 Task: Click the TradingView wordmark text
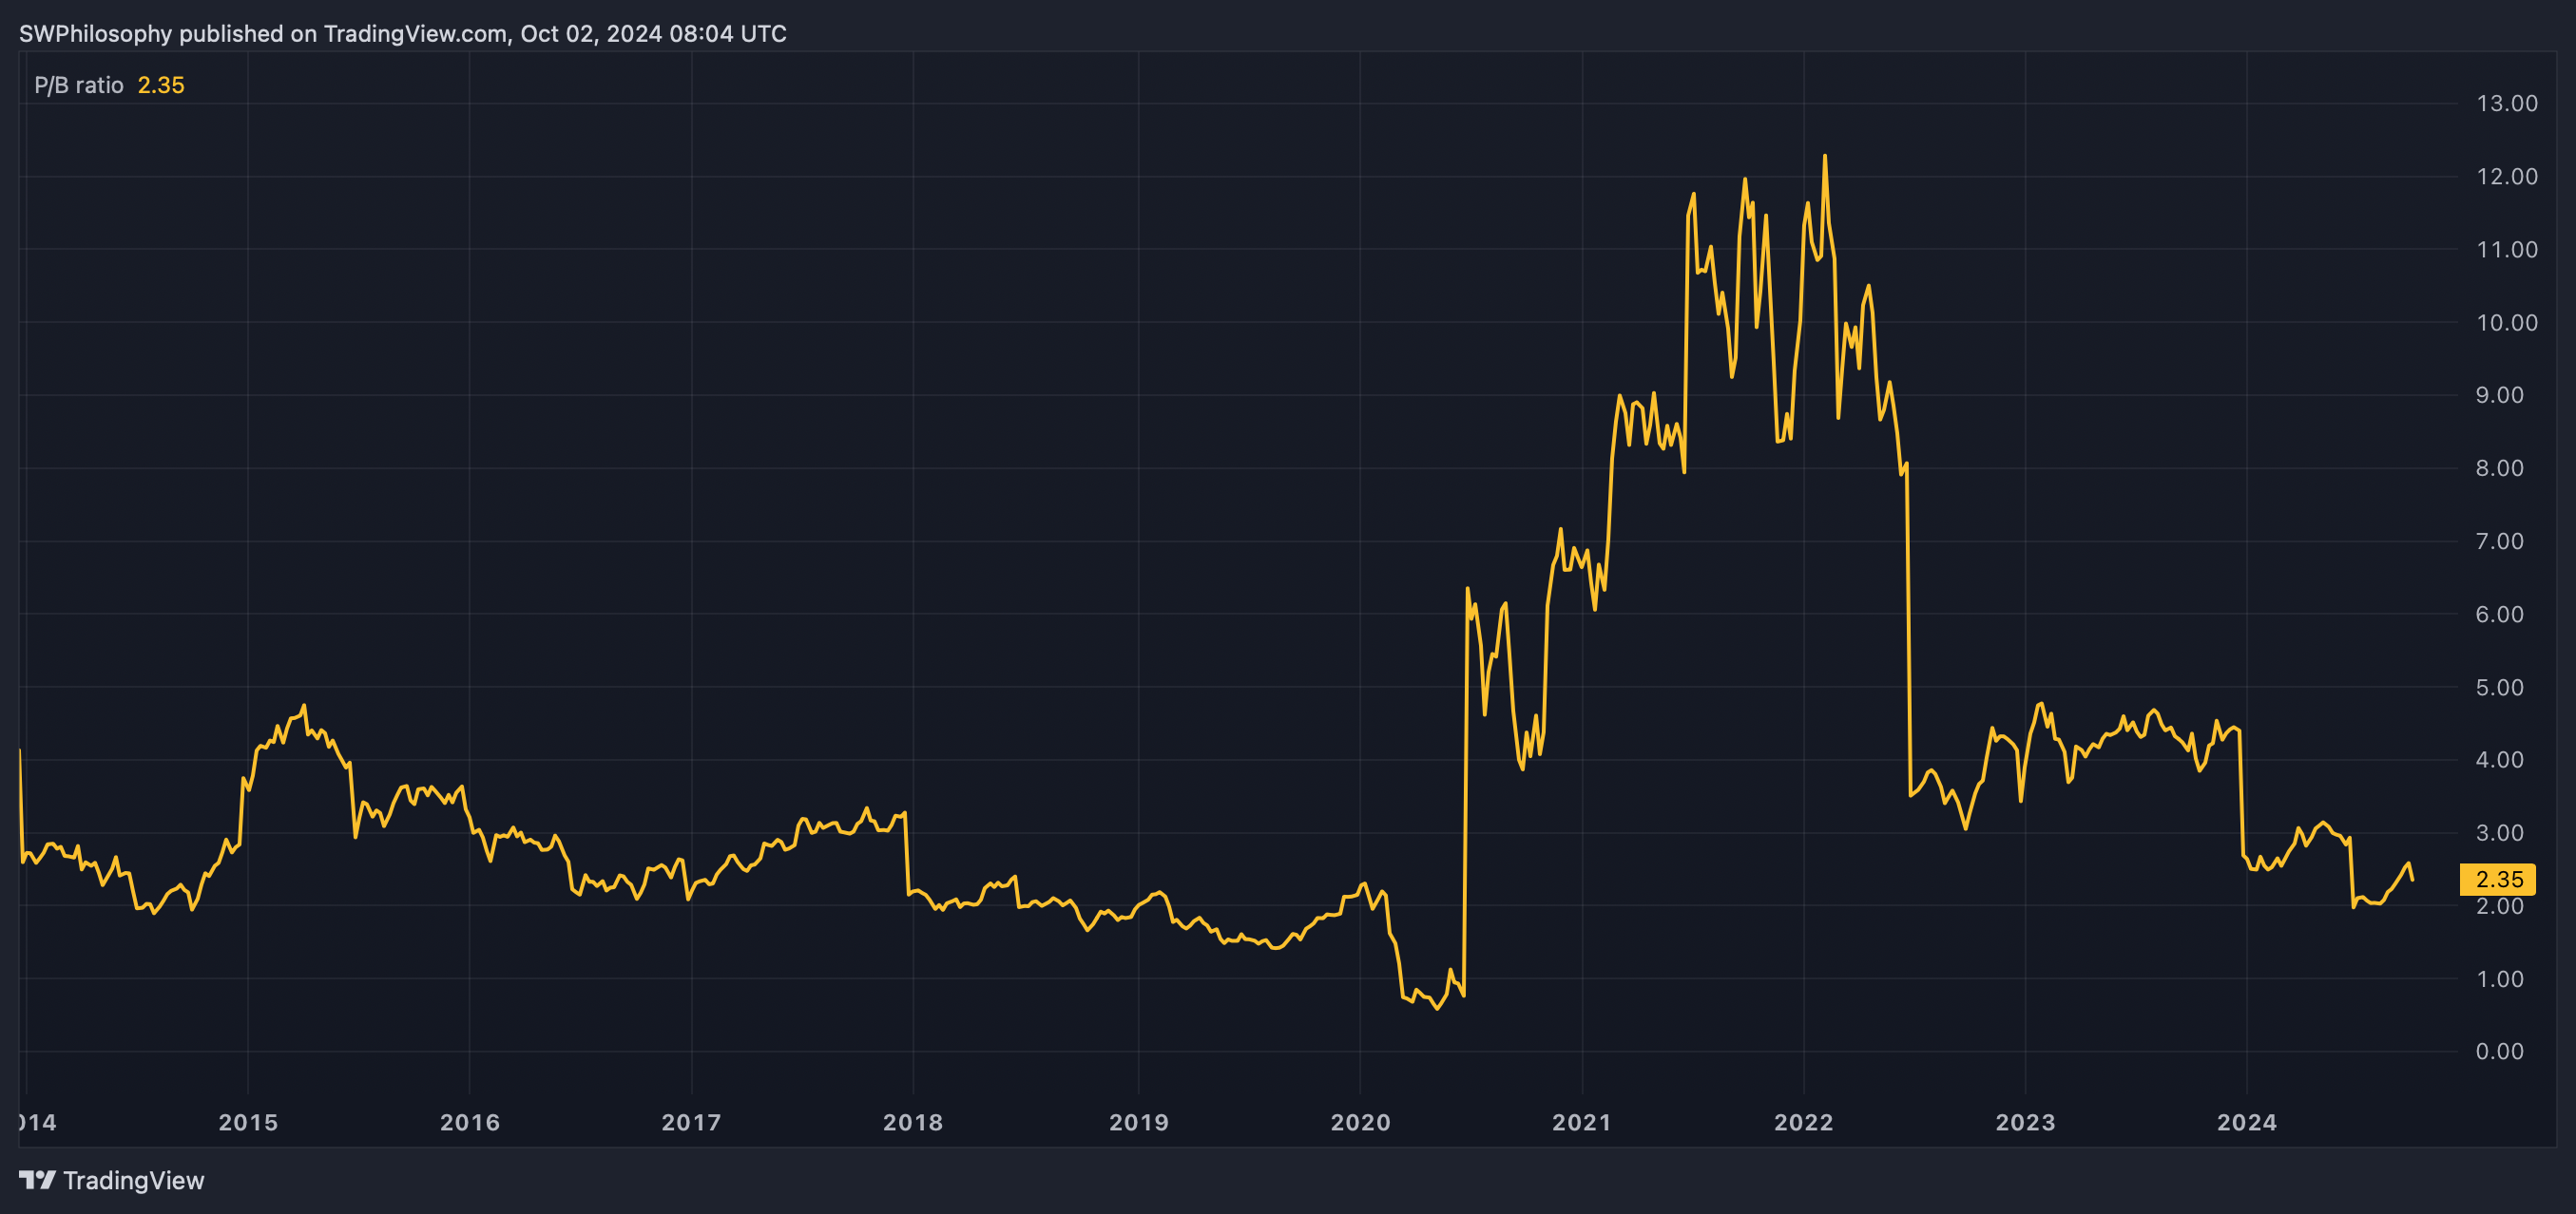[134, 1180]
